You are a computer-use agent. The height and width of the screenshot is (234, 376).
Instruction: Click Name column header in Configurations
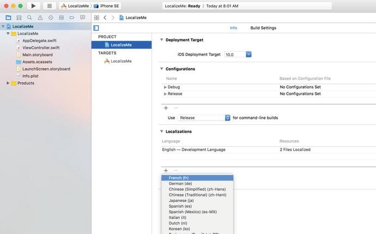point(172,79)
